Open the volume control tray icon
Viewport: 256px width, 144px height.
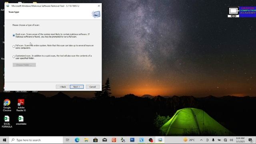pyautogui.click(x=231, y=140)
